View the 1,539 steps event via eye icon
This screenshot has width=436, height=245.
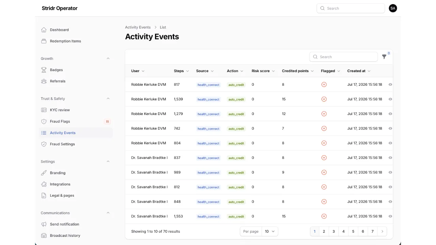pyautogui.click(x=390, y=99)
